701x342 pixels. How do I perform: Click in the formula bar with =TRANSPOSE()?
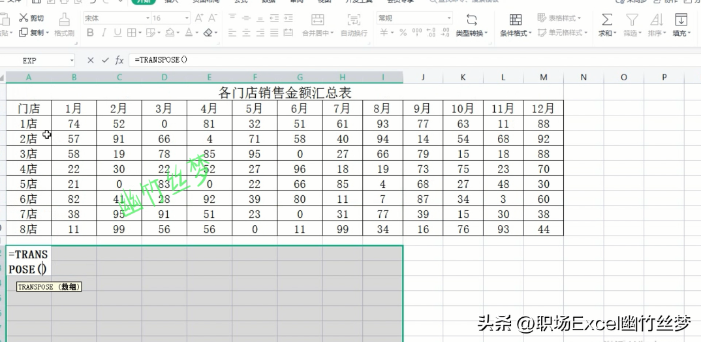(414, 60)
